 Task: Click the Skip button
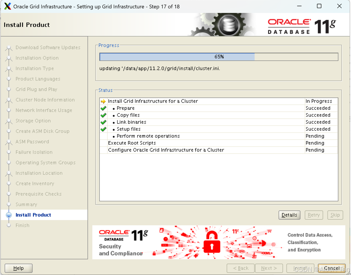335,215
